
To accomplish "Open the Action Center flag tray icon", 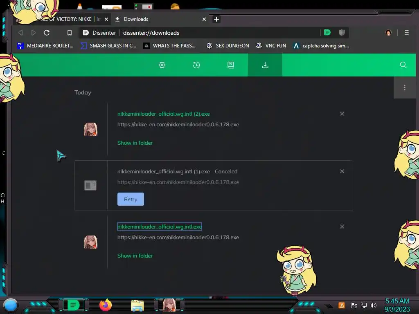I will coord(354,305).
